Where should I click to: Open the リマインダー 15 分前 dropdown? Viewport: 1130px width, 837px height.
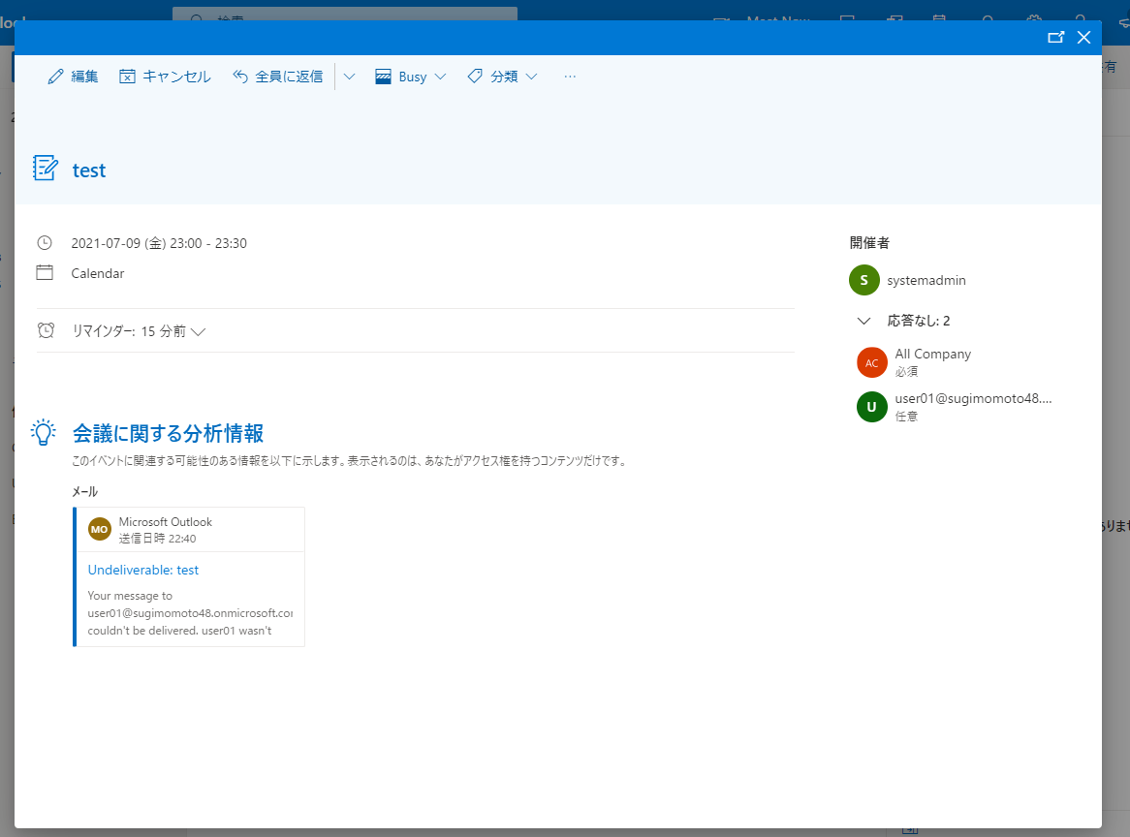click(x=139, y=331)
